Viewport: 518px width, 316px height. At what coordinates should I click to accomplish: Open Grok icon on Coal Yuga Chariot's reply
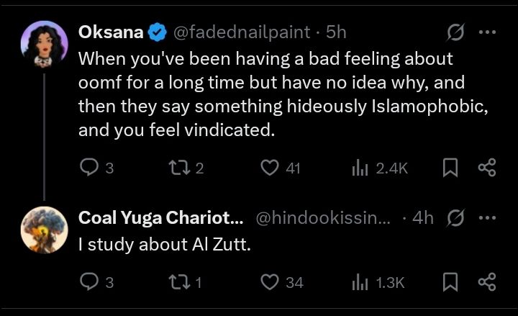click(x=454, y=218)
